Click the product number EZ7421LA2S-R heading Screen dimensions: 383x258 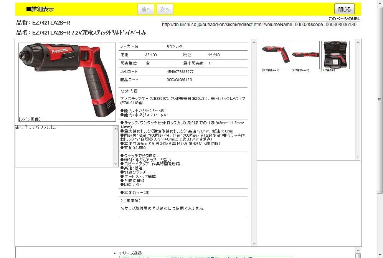(x=43, y=23)
